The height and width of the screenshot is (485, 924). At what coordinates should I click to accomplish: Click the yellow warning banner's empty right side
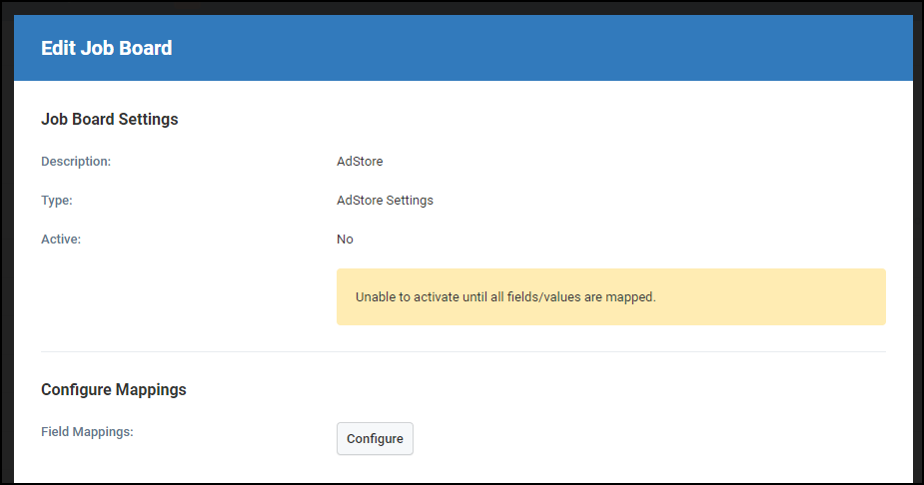[x=778, y=297]
